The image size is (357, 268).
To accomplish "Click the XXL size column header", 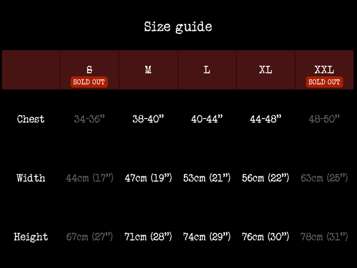I will 324,69.
